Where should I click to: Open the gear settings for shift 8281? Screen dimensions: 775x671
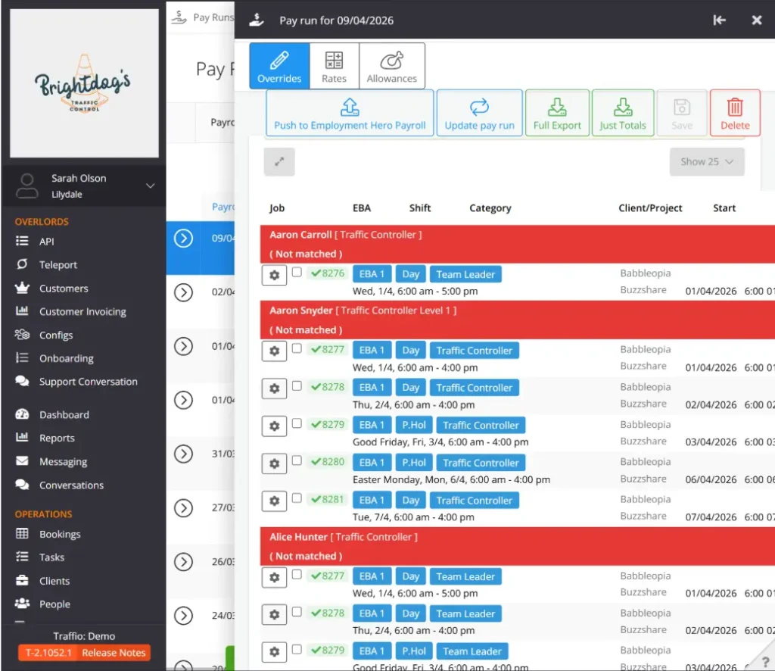click(x=274, y=501)
